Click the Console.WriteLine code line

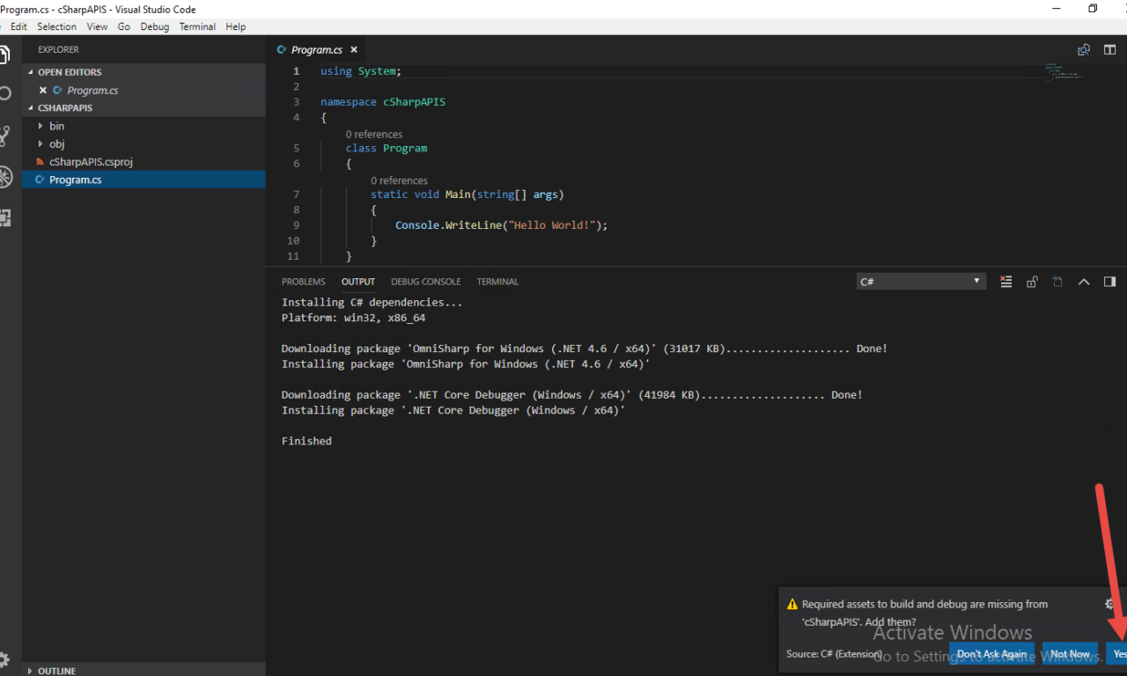pos(502,225)
